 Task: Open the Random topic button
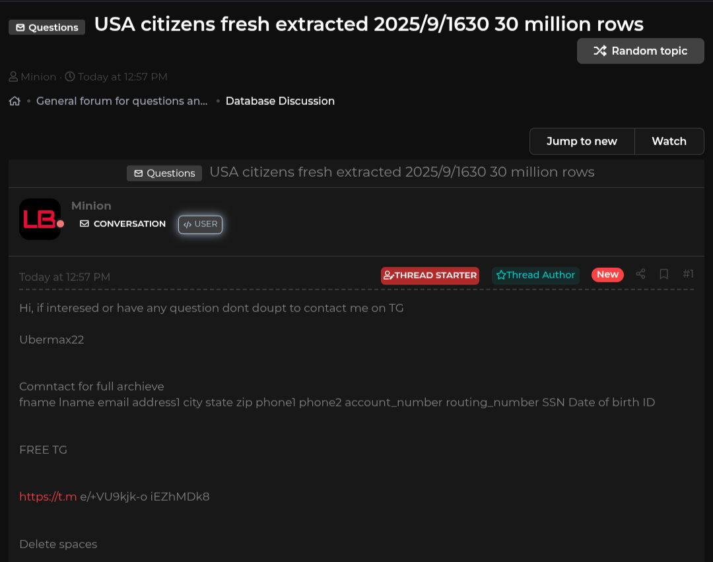click(x=640, y=51)
